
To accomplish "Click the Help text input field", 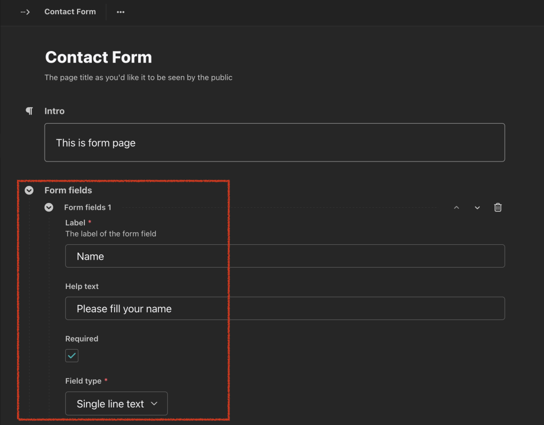I will click(285, 309).
